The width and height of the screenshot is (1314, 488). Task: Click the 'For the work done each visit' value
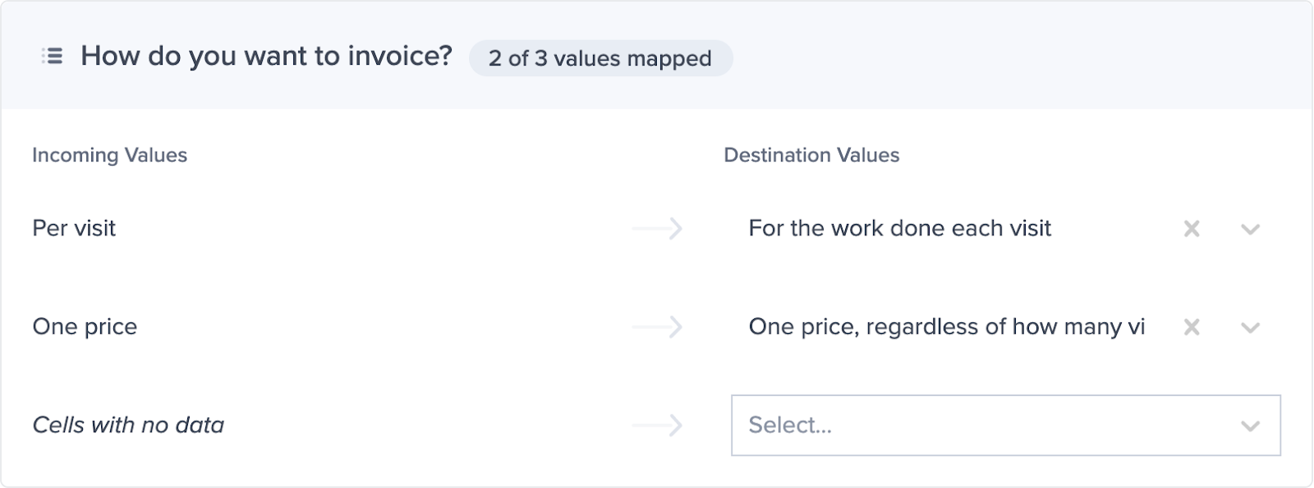click(899, 228)
